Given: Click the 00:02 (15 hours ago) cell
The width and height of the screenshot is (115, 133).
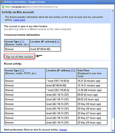Looking at the screenshot, I should click(x=92, y=99).
